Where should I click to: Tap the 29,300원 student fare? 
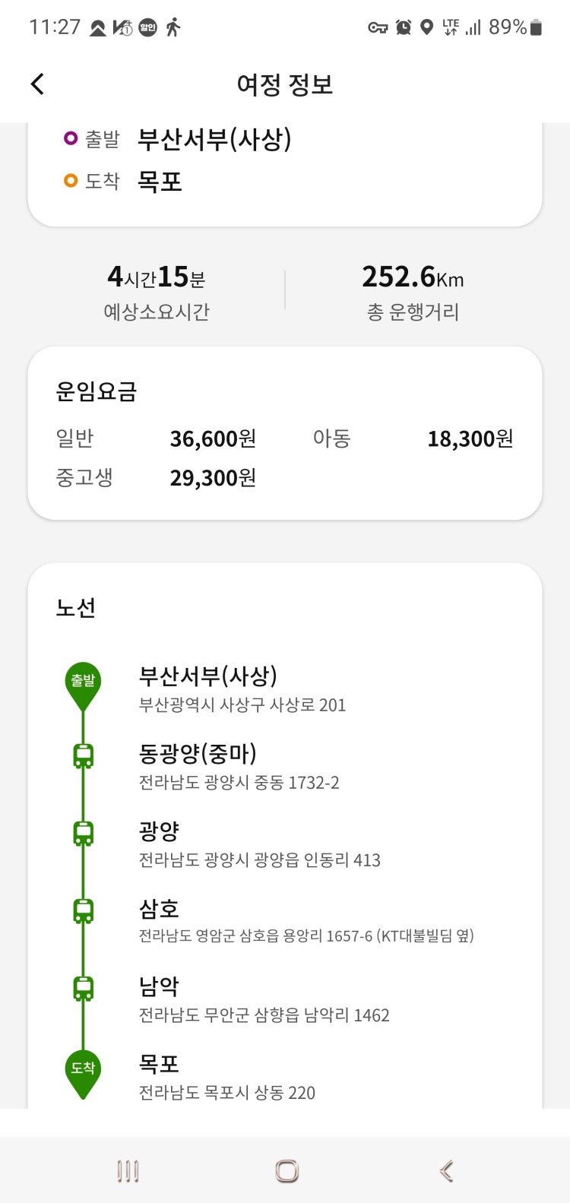click(x=213, y=478)
